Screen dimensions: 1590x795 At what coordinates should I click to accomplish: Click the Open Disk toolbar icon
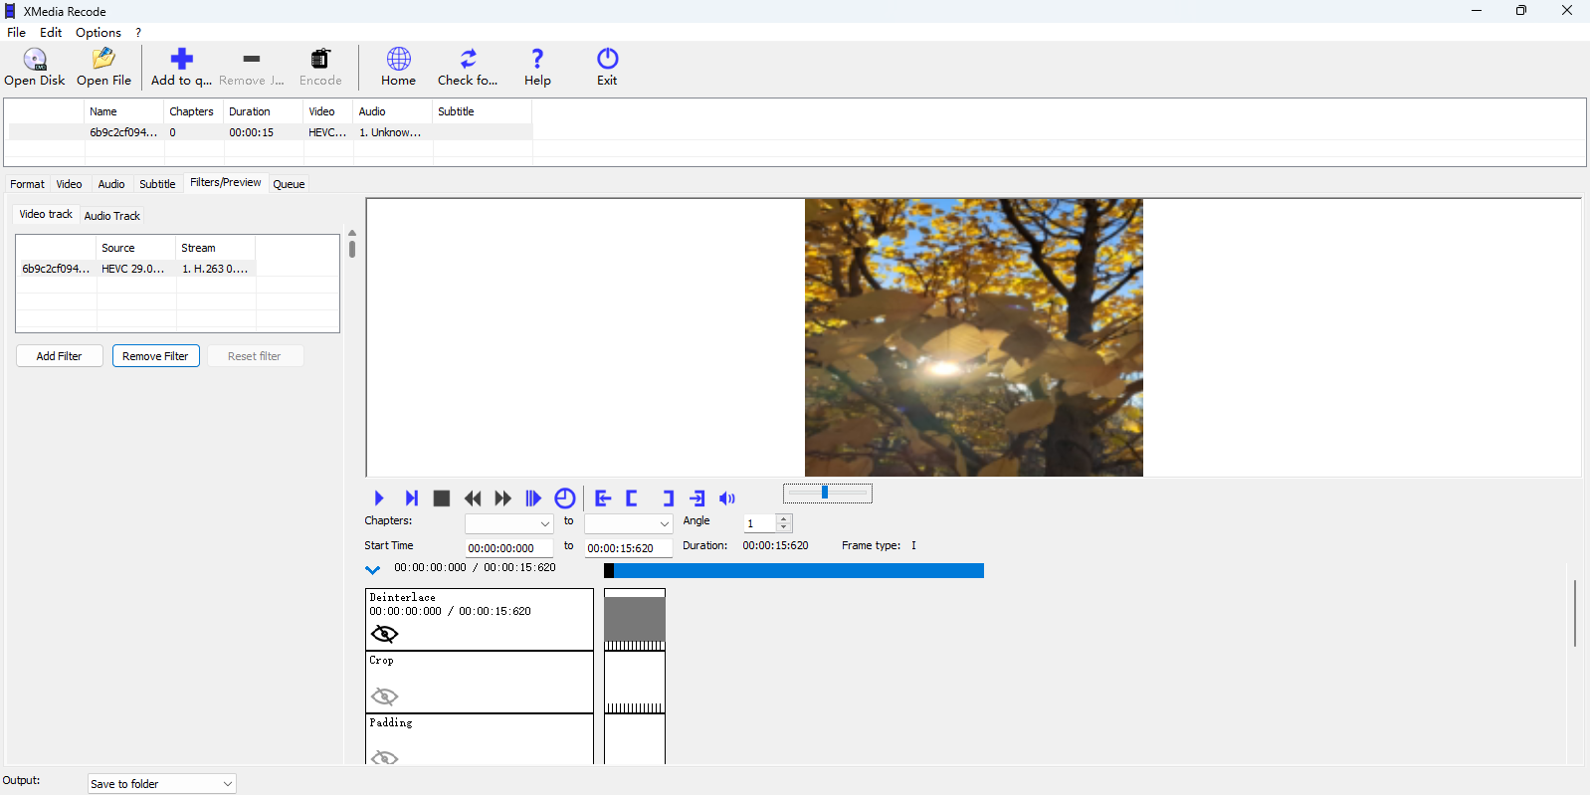[35, 60]
